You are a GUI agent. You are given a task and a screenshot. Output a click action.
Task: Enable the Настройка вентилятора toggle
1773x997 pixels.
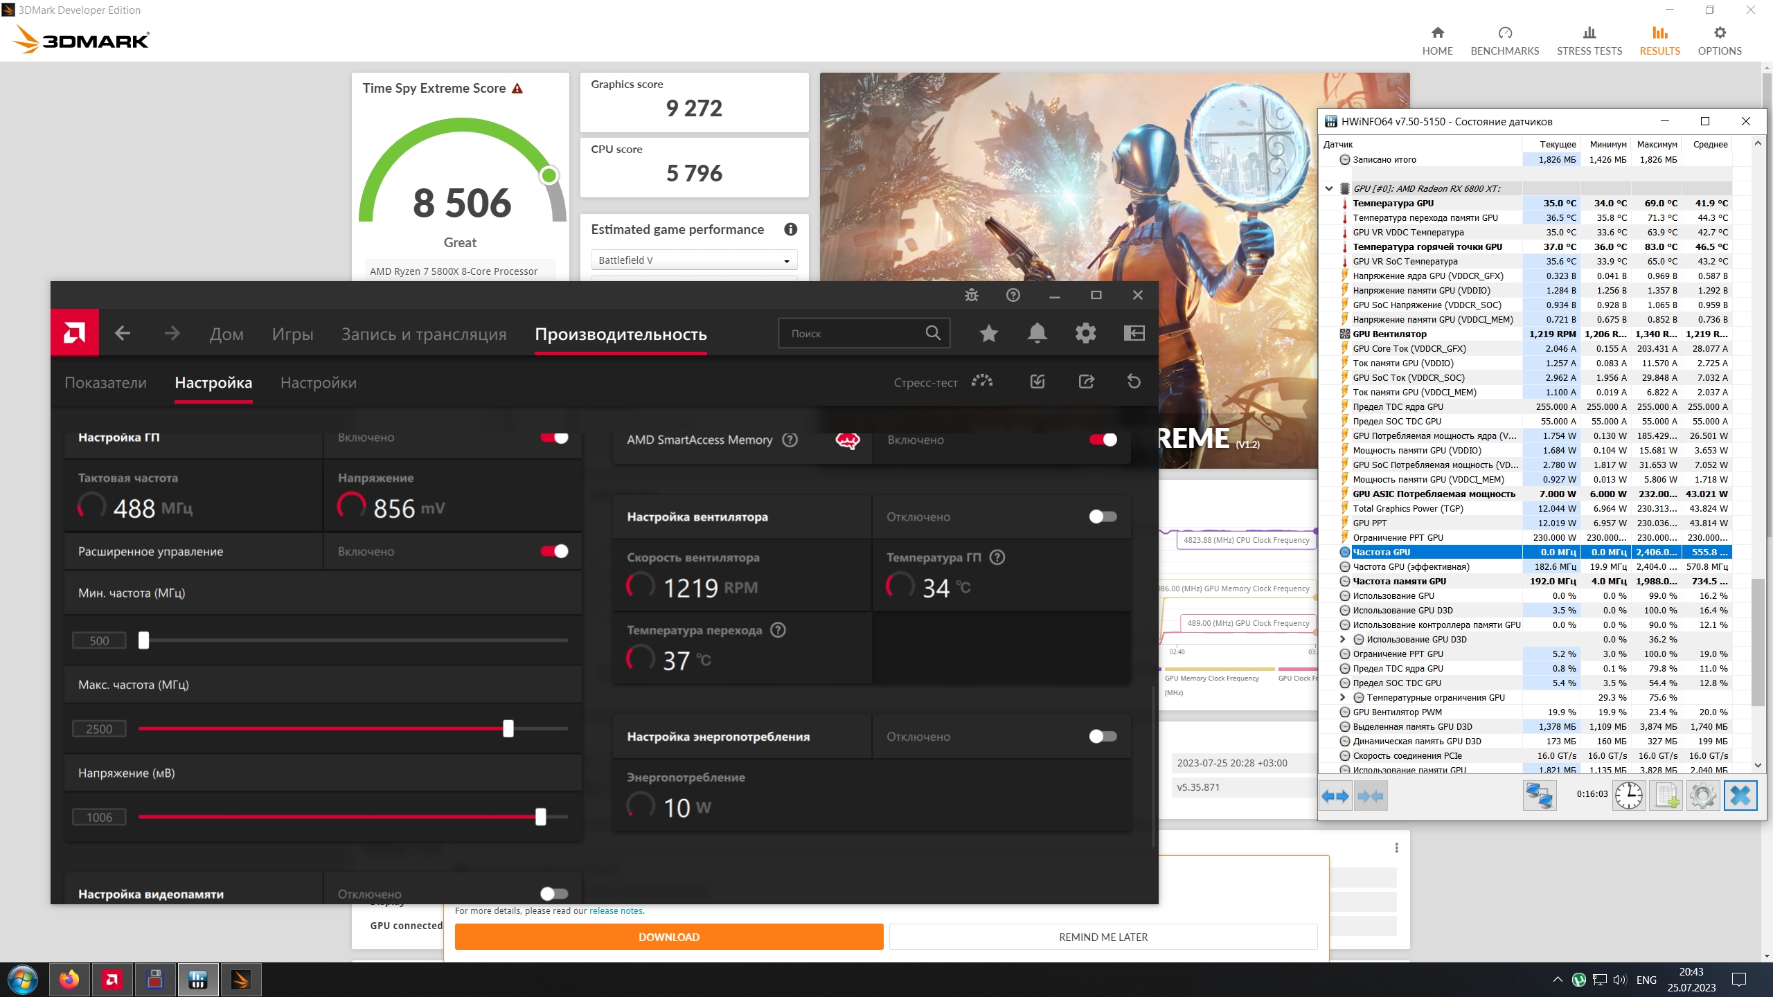pyautogui.click(x=1103, y=517)
